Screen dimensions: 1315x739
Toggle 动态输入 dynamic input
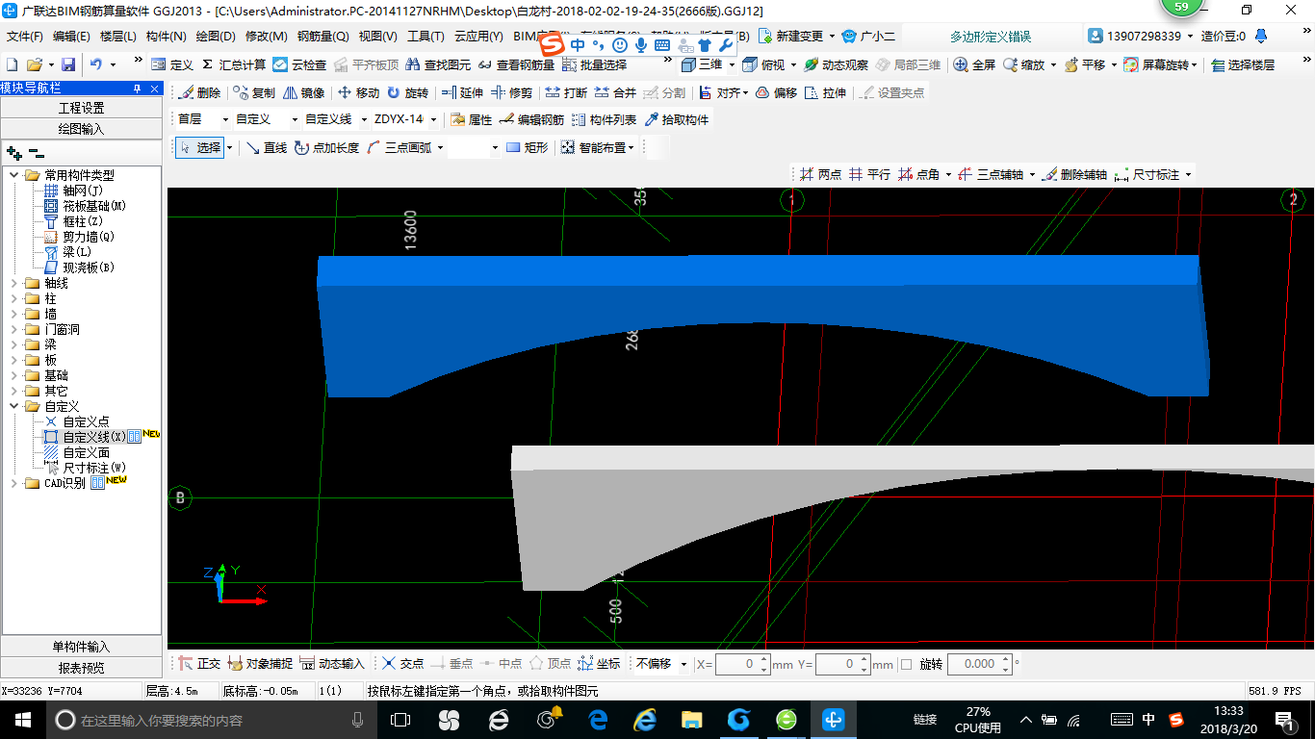[332, 664]
